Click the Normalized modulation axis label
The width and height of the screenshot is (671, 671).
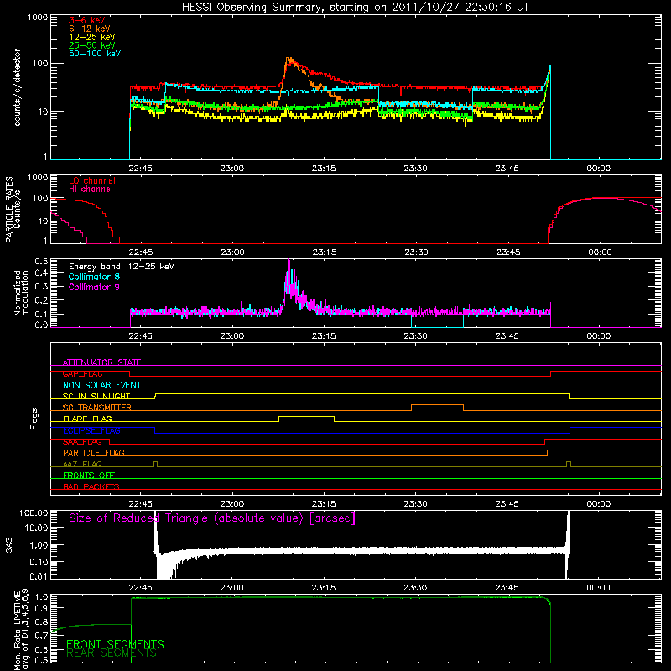21,293
